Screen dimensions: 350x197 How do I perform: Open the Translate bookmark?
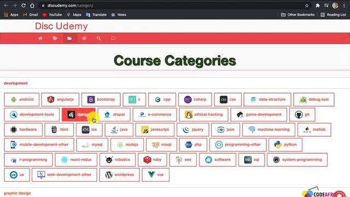[96, 15]
